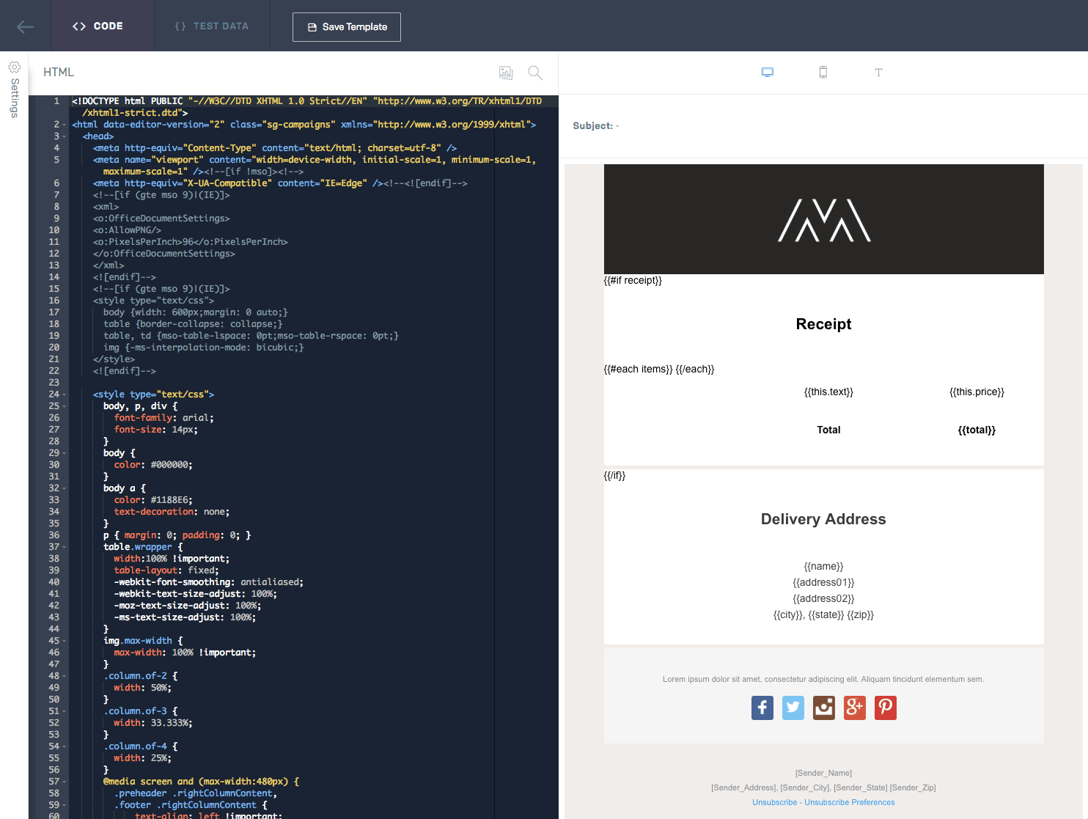Click the Receipt heading in preview

pos(823,324)
